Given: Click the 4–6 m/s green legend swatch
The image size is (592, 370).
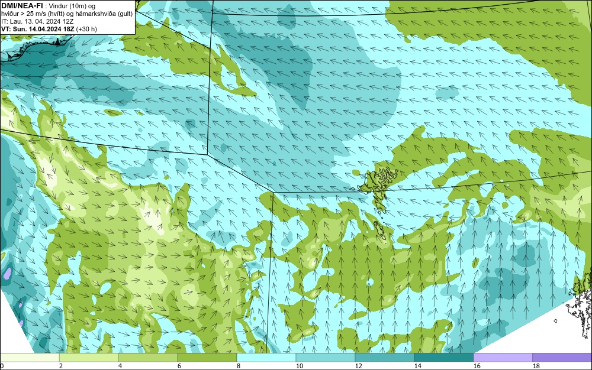Looking at the screenshot, I should tap(148, 358).
